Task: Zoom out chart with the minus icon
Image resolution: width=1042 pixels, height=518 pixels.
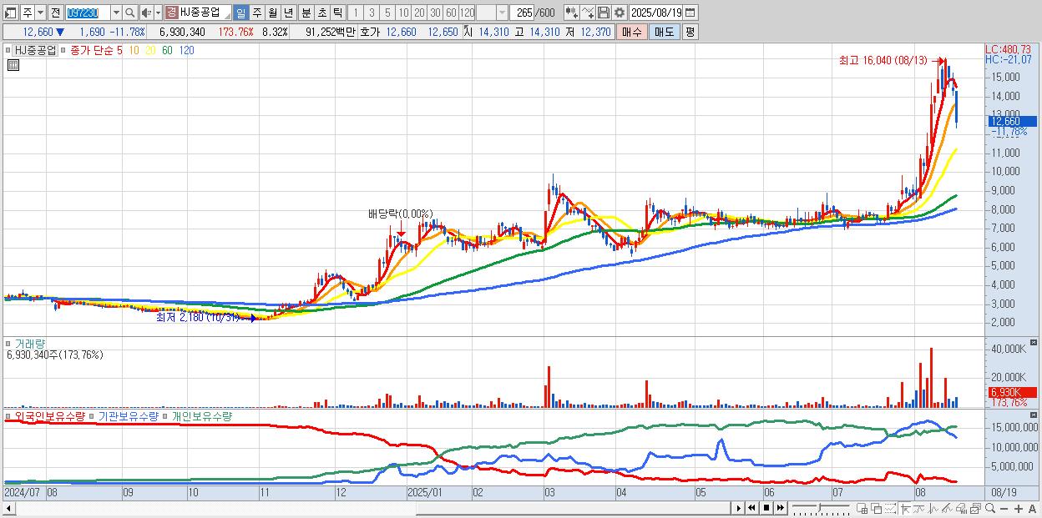Action: point(1004,508)
